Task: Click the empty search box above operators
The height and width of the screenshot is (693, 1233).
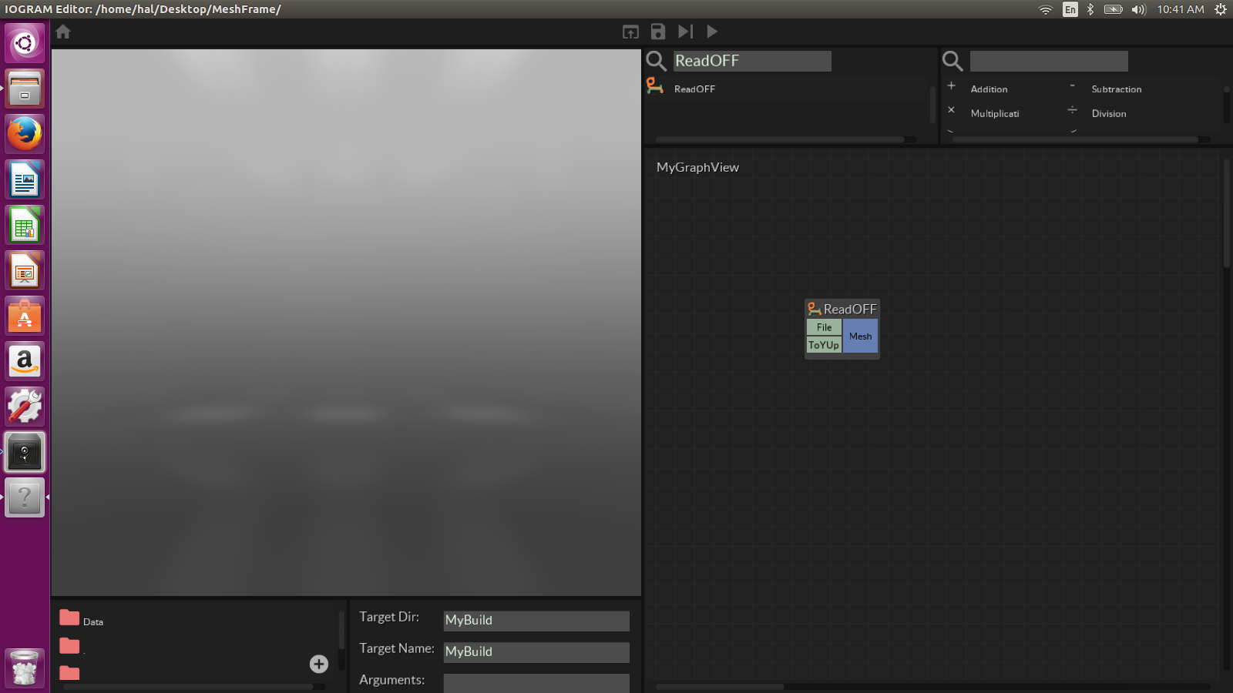Action: 1048,61
